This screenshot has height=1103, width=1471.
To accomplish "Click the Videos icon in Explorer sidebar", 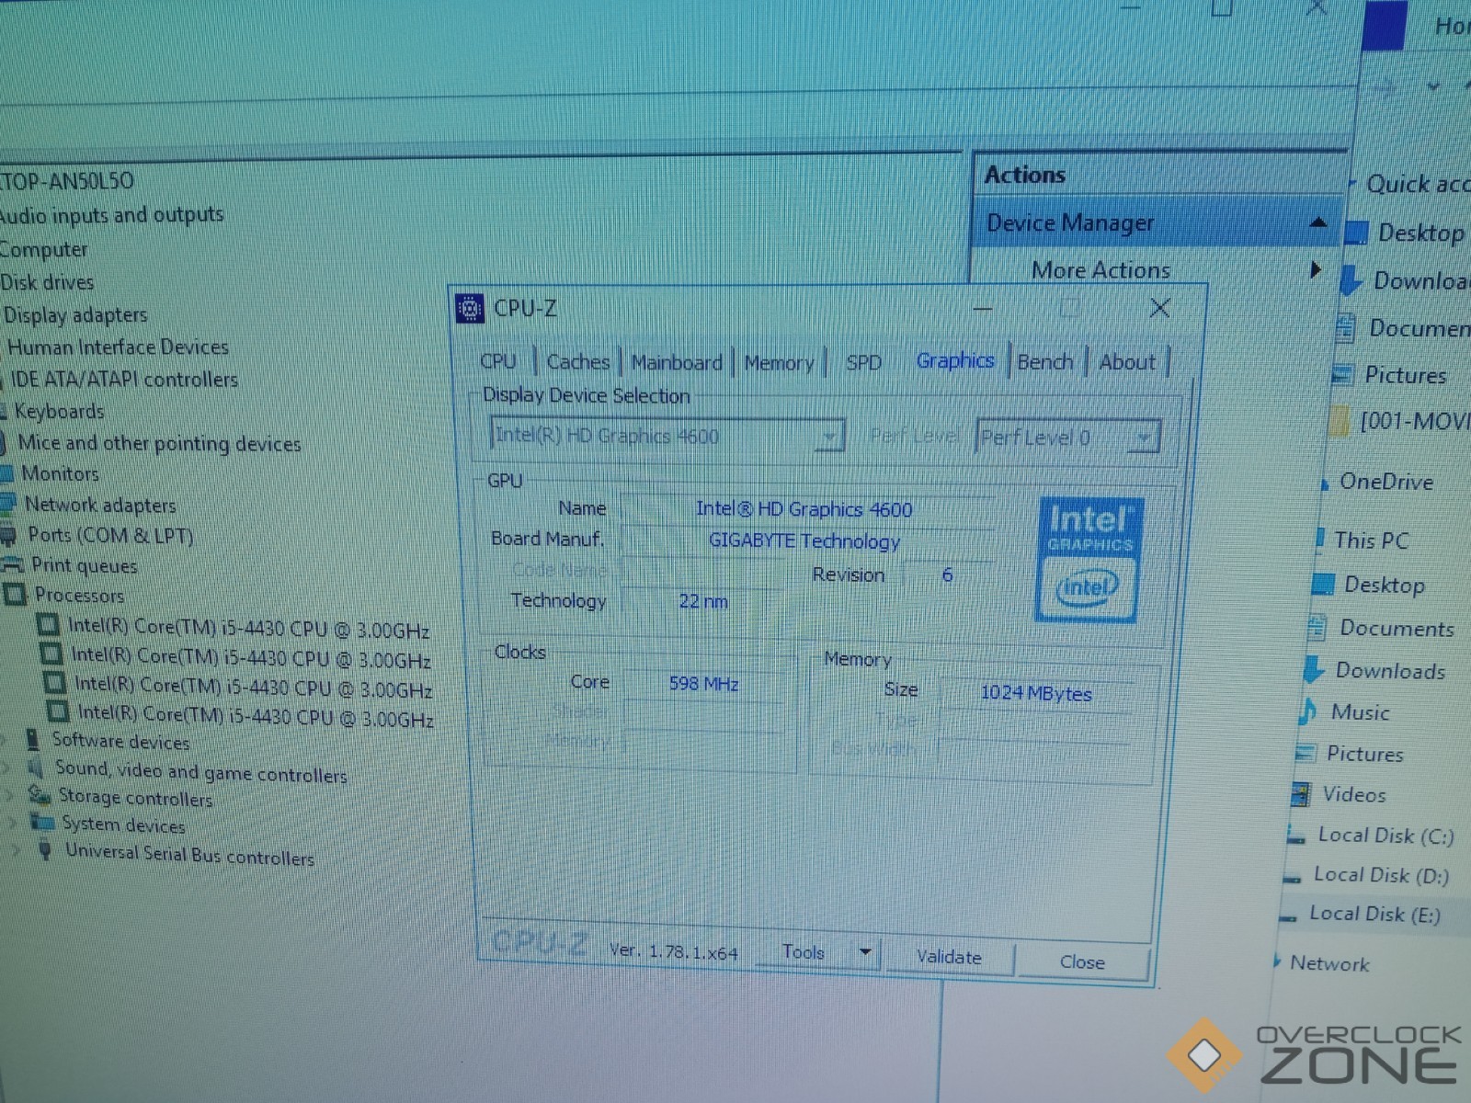I will point(1300,794).
